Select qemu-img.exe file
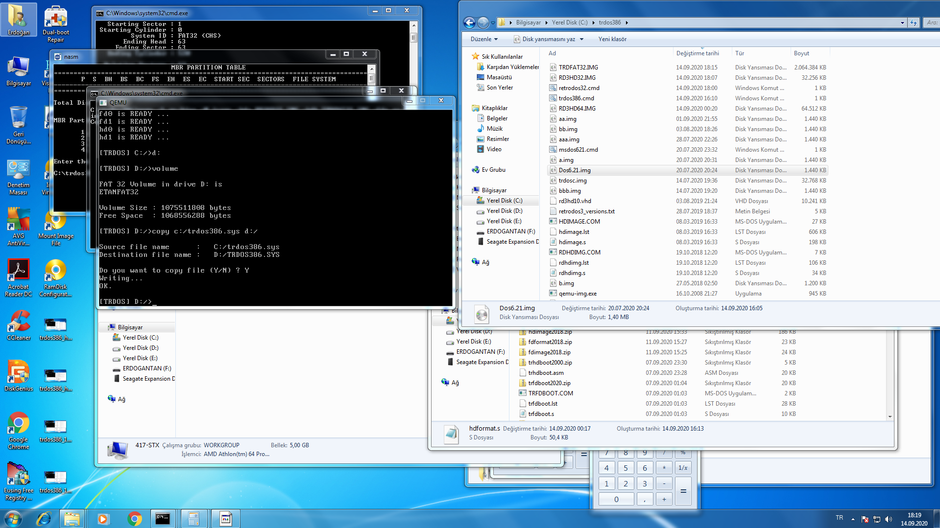 click(578, 294)
